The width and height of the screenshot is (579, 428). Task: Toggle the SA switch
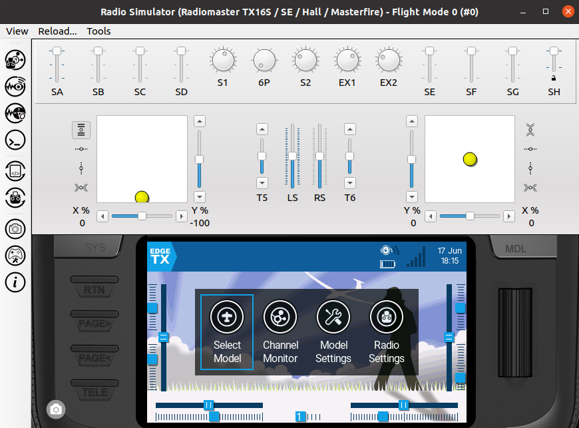(x=57, y=65)
